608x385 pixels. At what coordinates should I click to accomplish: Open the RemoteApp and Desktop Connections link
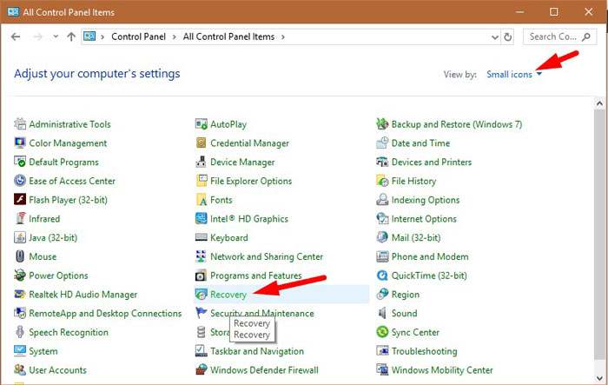coord(105,313)
